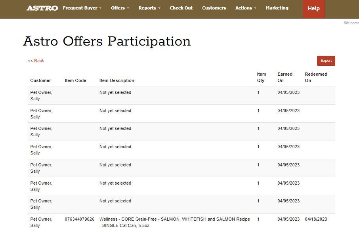Open the Customers menu item
359x246 pixels.
pyautogui.click(x=214, y=8)
